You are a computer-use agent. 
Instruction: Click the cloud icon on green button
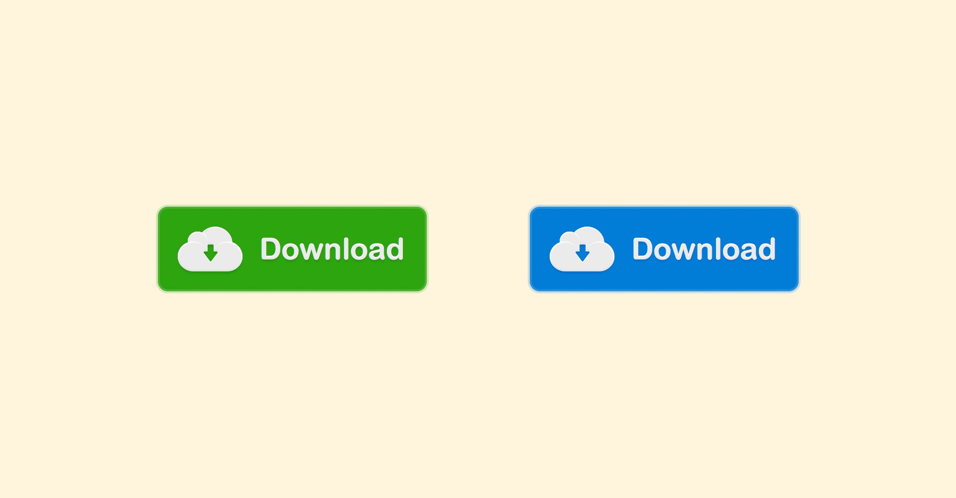(210, 249)
